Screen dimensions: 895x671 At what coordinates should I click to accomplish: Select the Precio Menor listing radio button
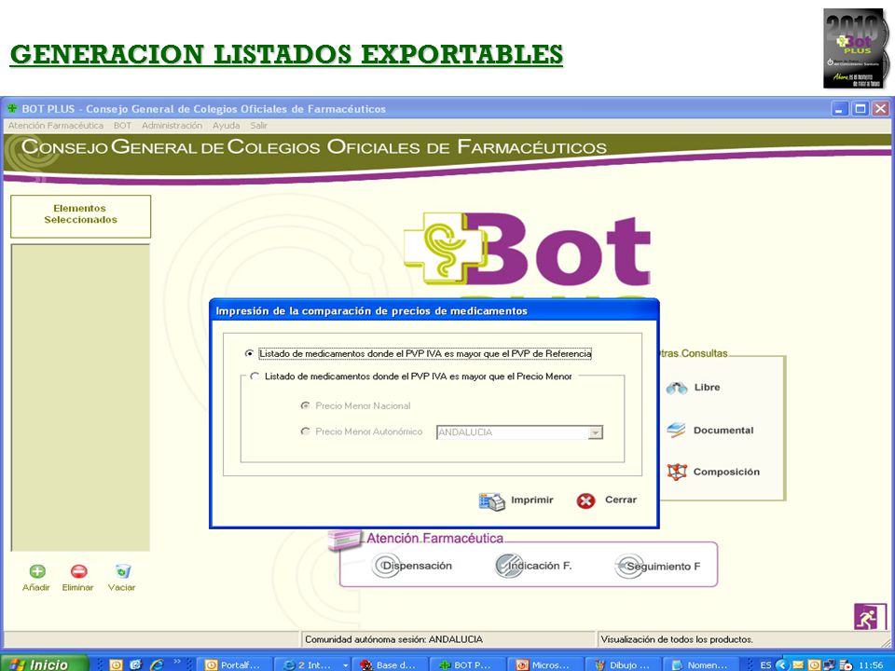pos(255,377)
